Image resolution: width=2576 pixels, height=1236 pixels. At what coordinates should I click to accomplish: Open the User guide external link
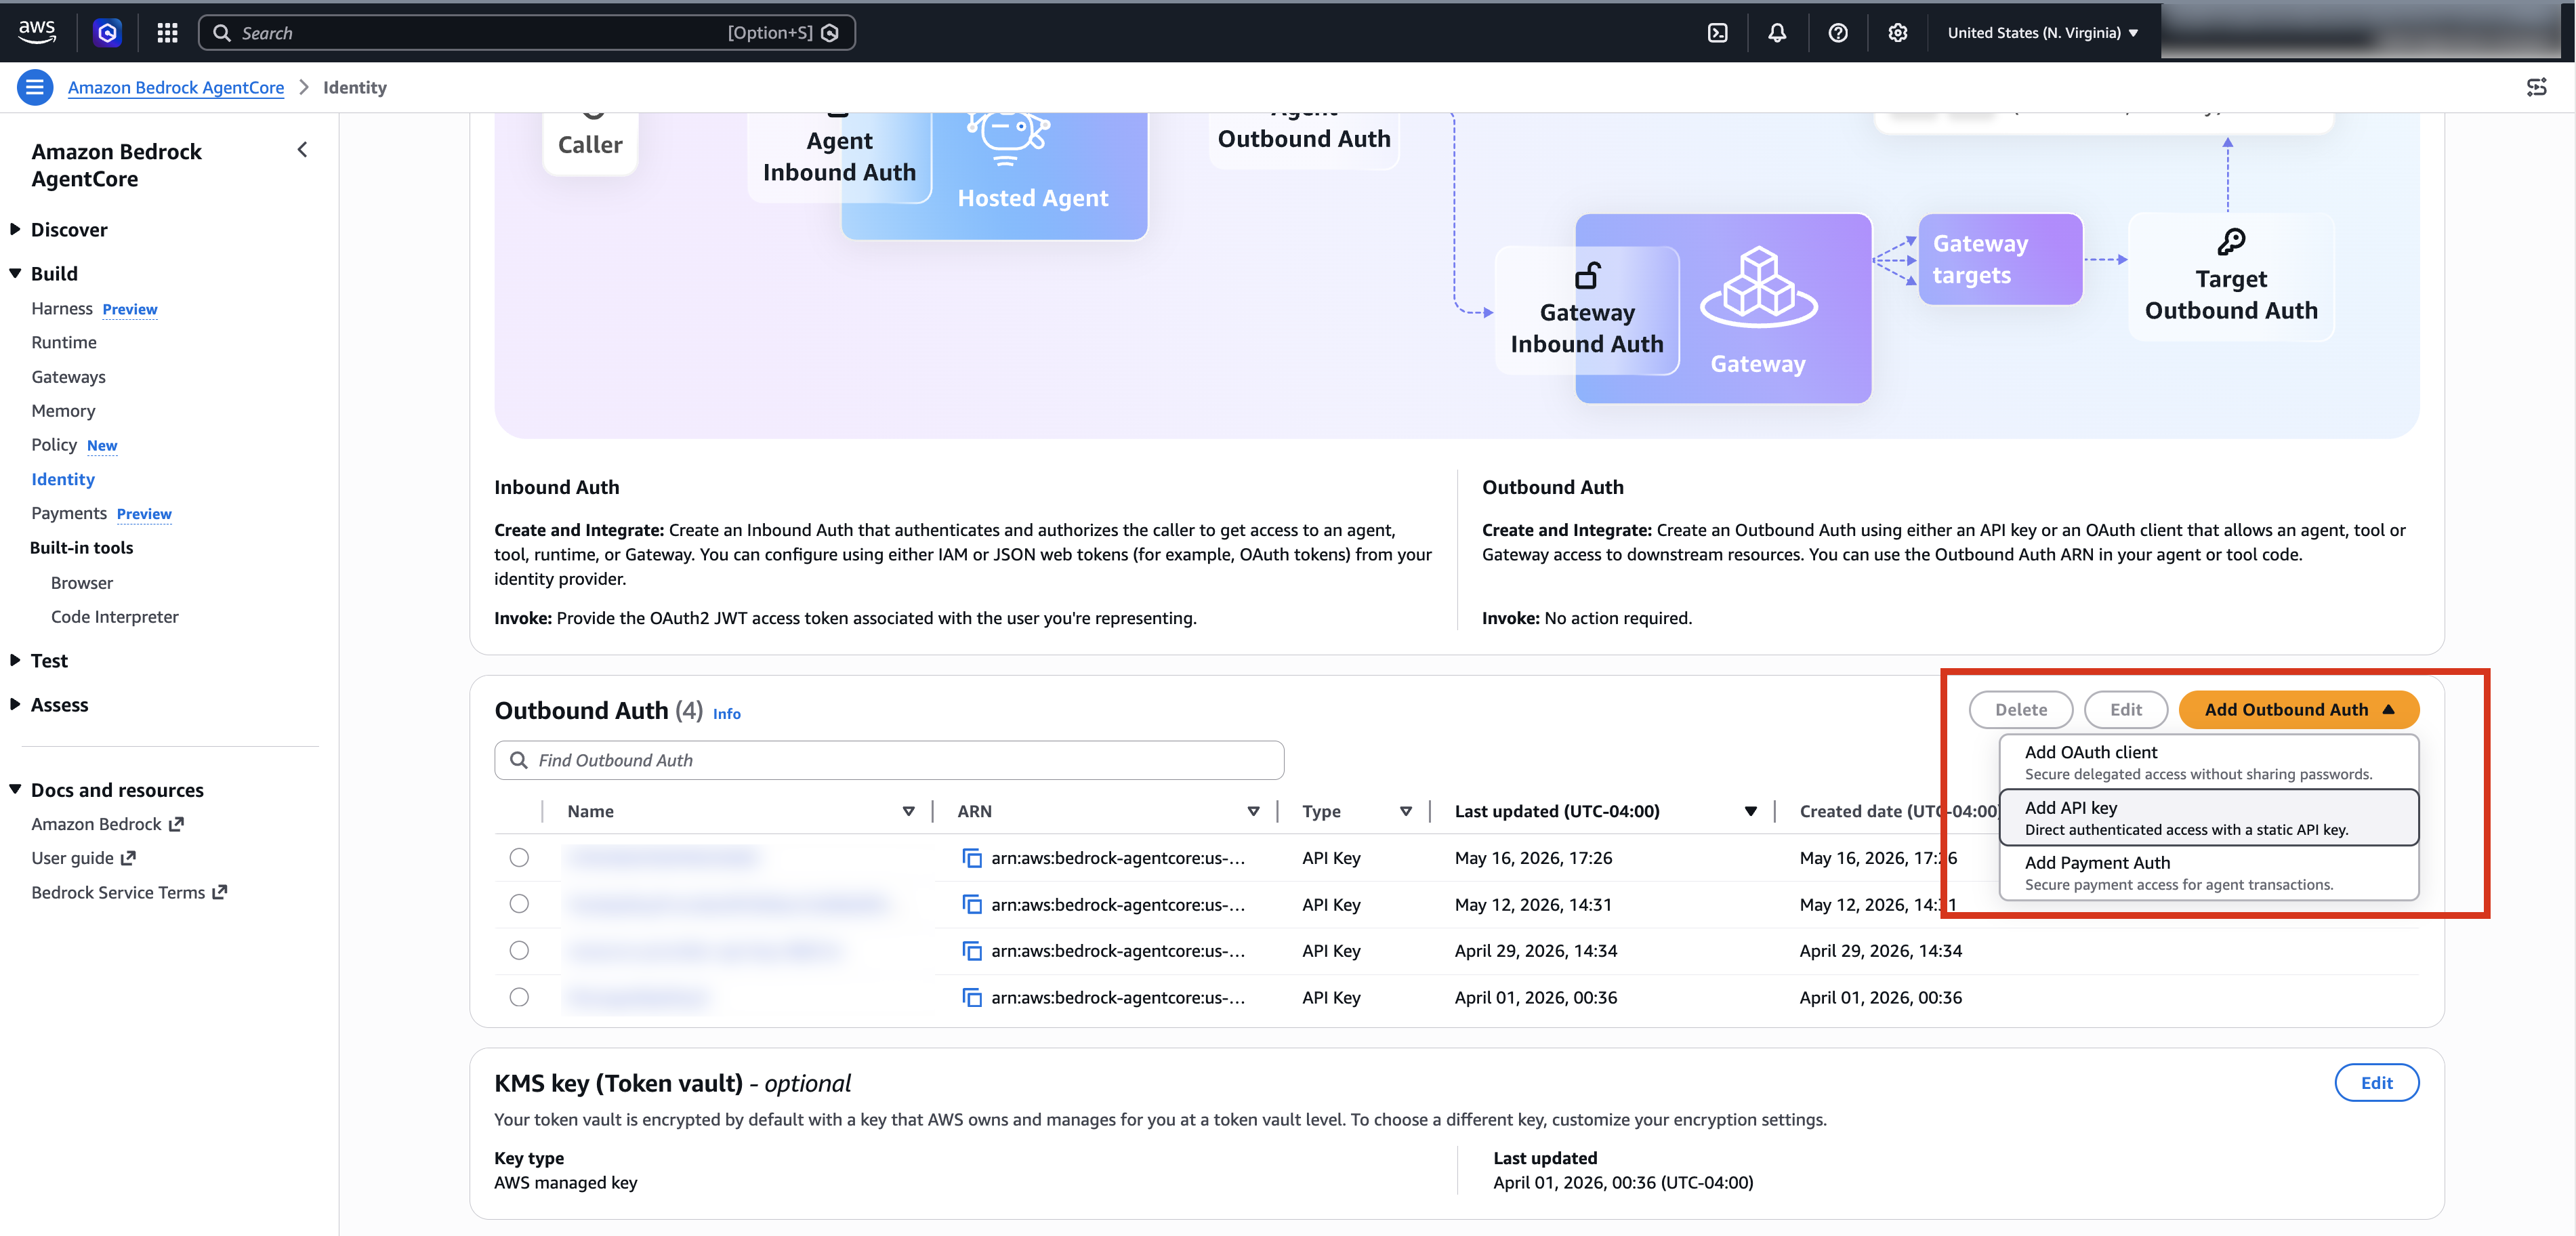83,857
